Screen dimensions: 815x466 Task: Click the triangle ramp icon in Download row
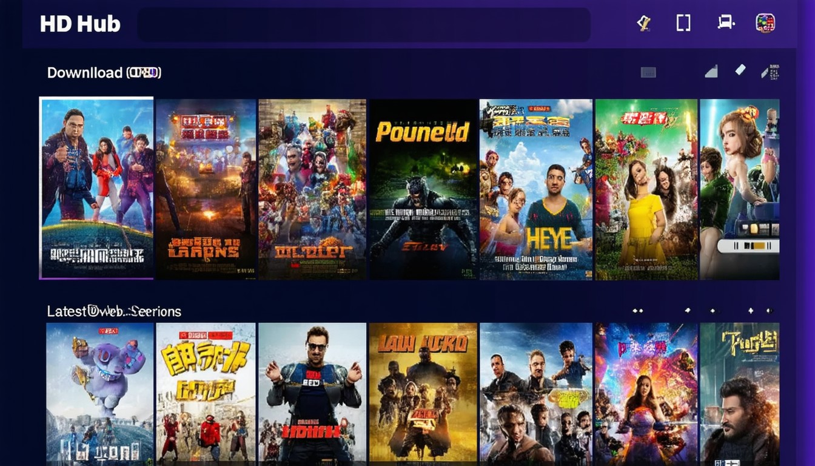click(711, 72)
